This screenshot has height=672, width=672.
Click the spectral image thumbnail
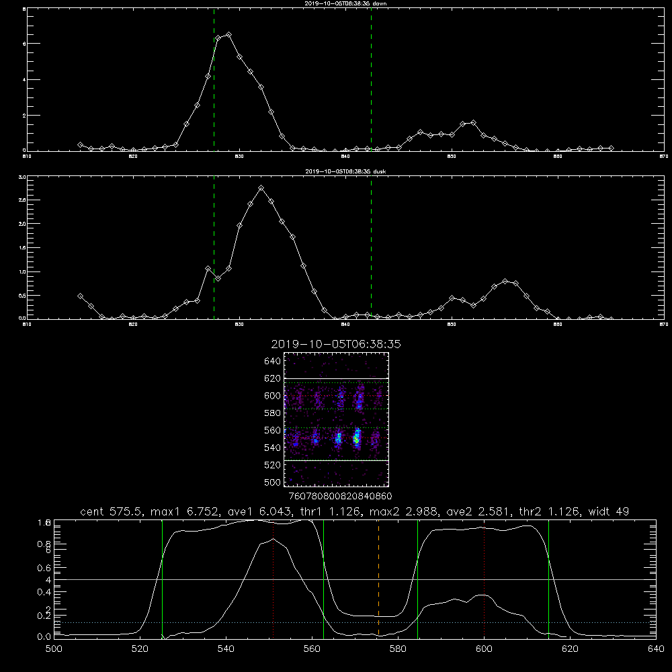(x=337, y=419)
